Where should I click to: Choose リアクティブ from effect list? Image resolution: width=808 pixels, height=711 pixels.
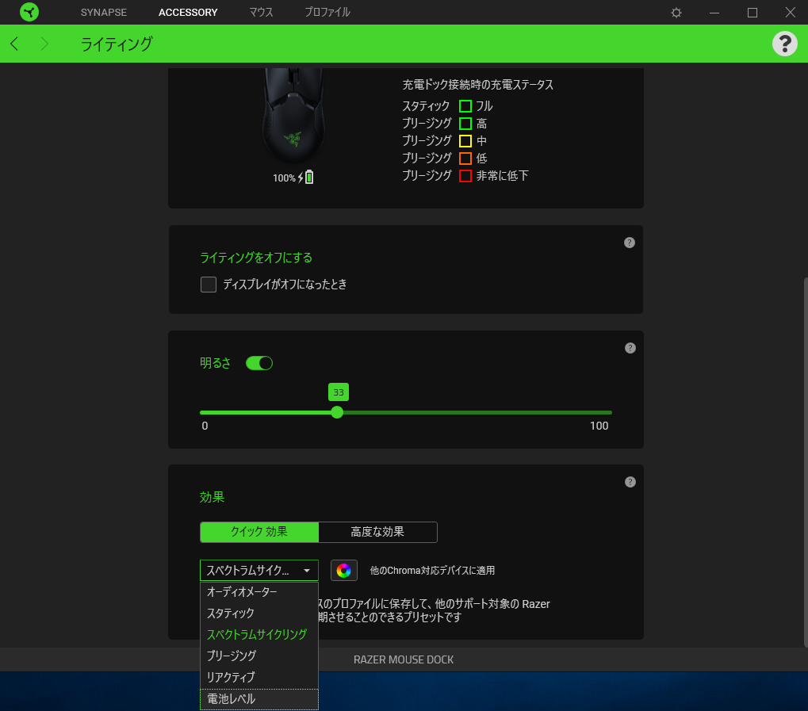259,677
